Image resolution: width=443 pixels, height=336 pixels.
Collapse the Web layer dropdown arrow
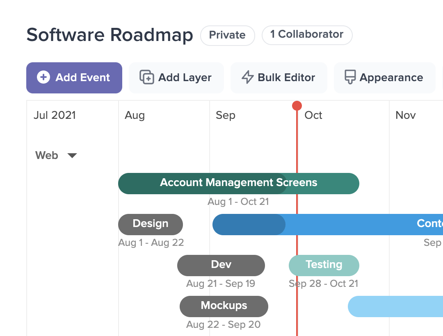[x=72, y=156]
